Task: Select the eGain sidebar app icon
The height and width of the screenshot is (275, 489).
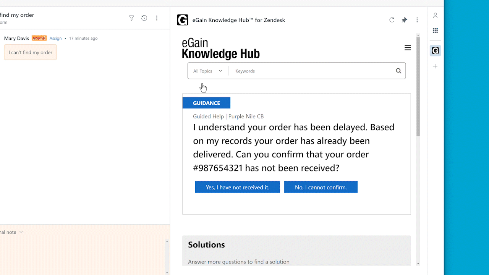Action: pos(435,50)
